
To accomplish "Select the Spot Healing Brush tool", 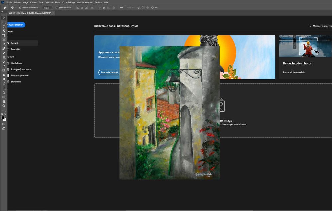I will click(x=4, y=49).
